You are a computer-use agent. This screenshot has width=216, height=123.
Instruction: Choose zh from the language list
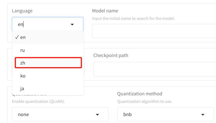coord(48,63)
